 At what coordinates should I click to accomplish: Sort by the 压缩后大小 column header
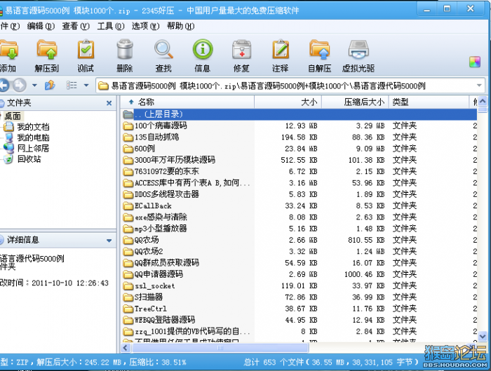355,102
